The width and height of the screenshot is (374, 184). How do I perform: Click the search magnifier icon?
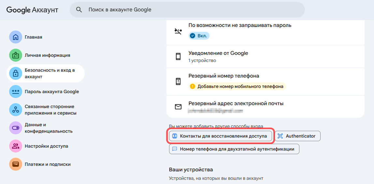coord(79,10)
